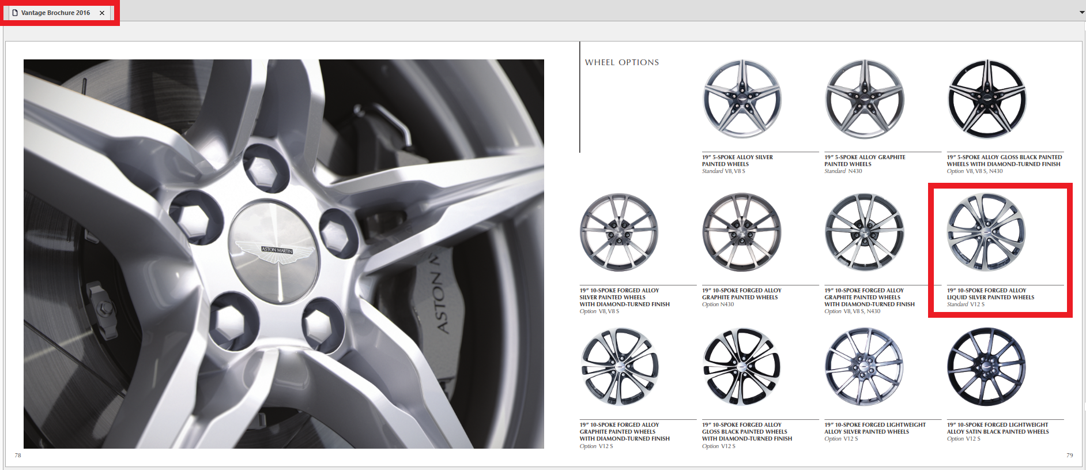Click page number 78
The width and height of the screenshot is (1086, 470).
coord(18,455)
